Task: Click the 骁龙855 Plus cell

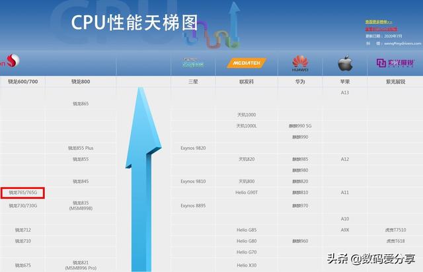Action: 81,148
